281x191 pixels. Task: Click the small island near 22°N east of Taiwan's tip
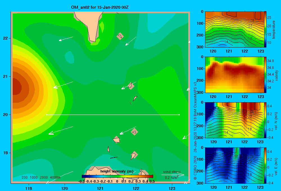pyautogui.click(x=120, y=36)
